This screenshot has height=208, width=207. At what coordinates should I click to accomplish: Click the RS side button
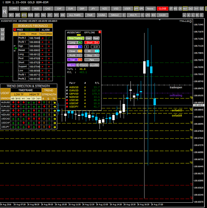(x=3, y=35)
